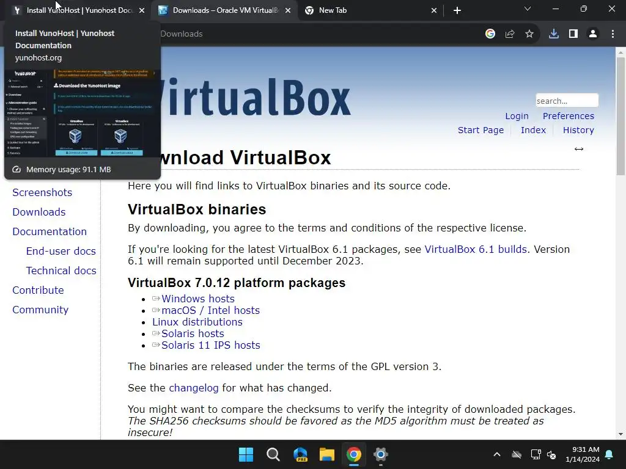Screen dimensions: 626x469
Task: Download the Solaris hosts package
Action: pyautogui.click(x=193, y=333)
